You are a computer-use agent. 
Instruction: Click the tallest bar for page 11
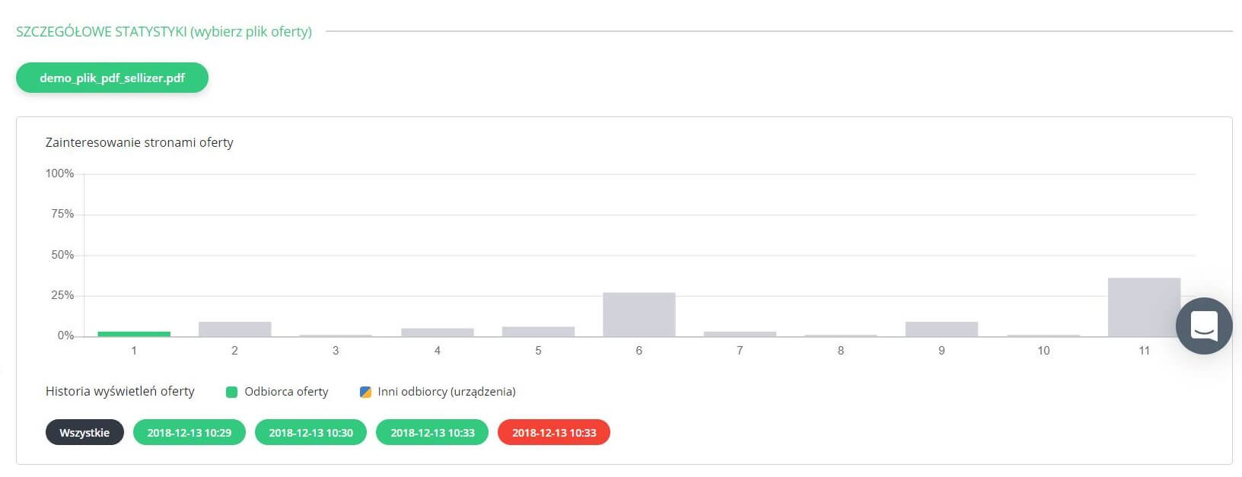tap(1144, 307)
